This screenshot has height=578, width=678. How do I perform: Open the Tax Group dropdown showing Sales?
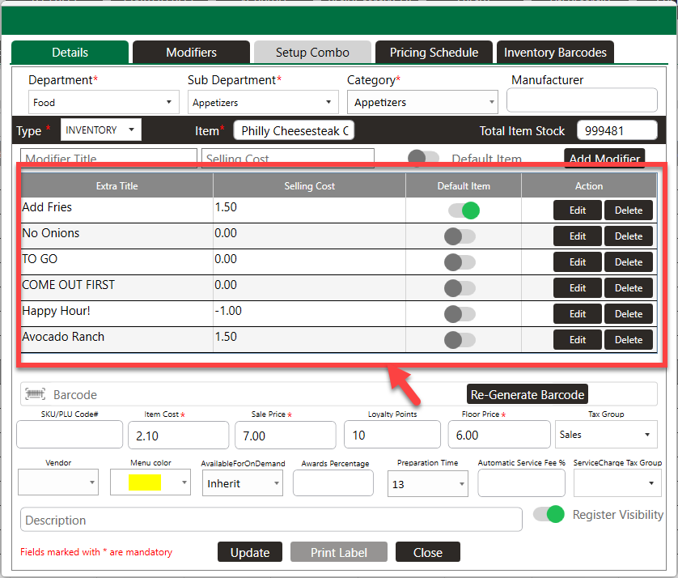click(606, 435)
